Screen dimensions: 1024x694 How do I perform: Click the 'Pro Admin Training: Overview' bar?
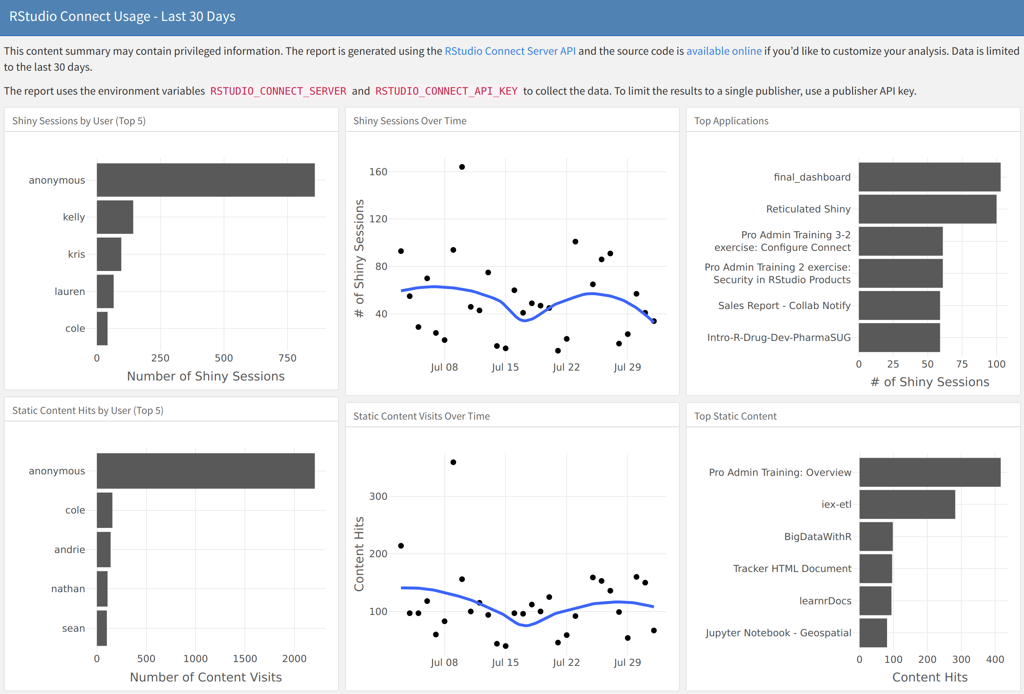coord(930,472)
